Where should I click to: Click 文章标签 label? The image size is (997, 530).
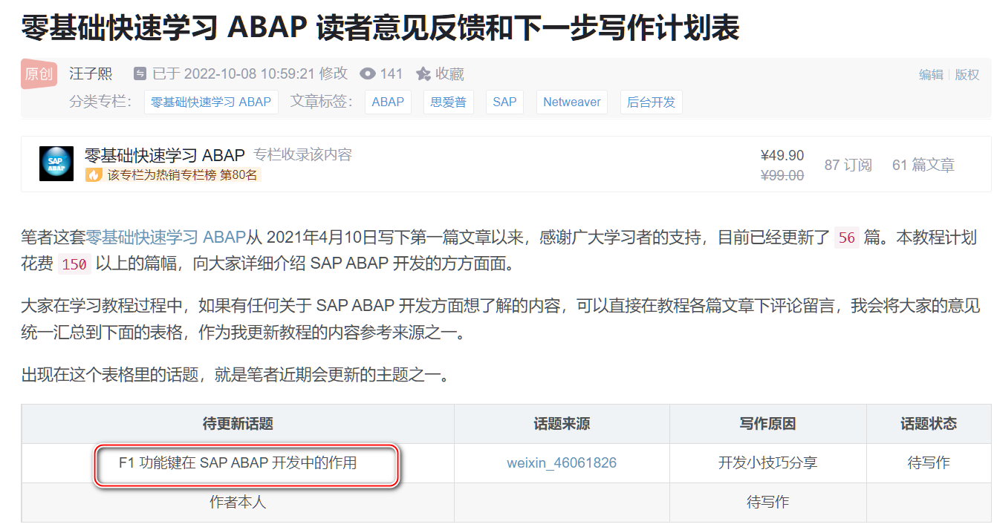click(322, 102)
